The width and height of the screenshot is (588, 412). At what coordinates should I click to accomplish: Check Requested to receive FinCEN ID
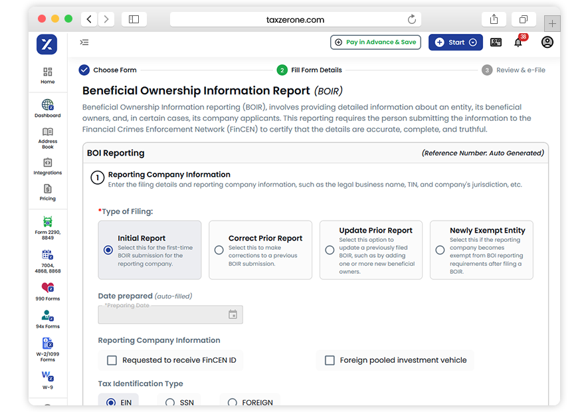click(x=112, y=360)
